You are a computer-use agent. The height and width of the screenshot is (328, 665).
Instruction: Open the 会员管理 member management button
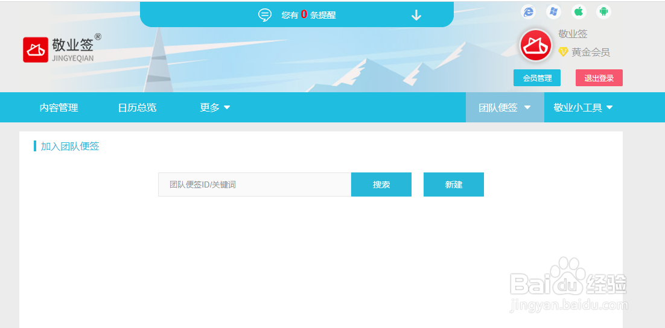[x=537, y=78]
